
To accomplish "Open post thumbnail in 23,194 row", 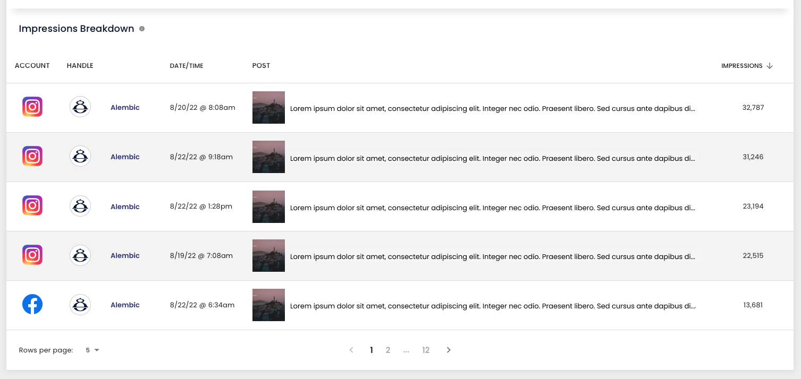I will 268,206.
